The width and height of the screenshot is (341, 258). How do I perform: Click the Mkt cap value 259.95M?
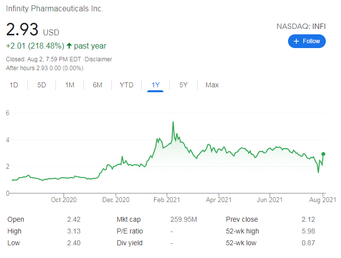[x=184, y=219]
